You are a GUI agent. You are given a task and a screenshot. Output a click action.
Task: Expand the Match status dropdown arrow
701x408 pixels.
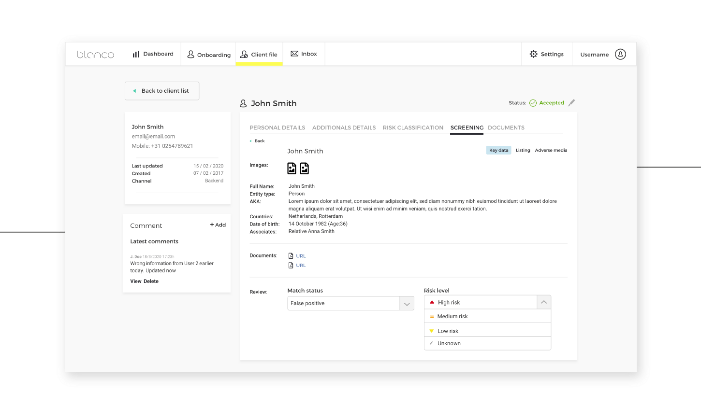point(407,304)
